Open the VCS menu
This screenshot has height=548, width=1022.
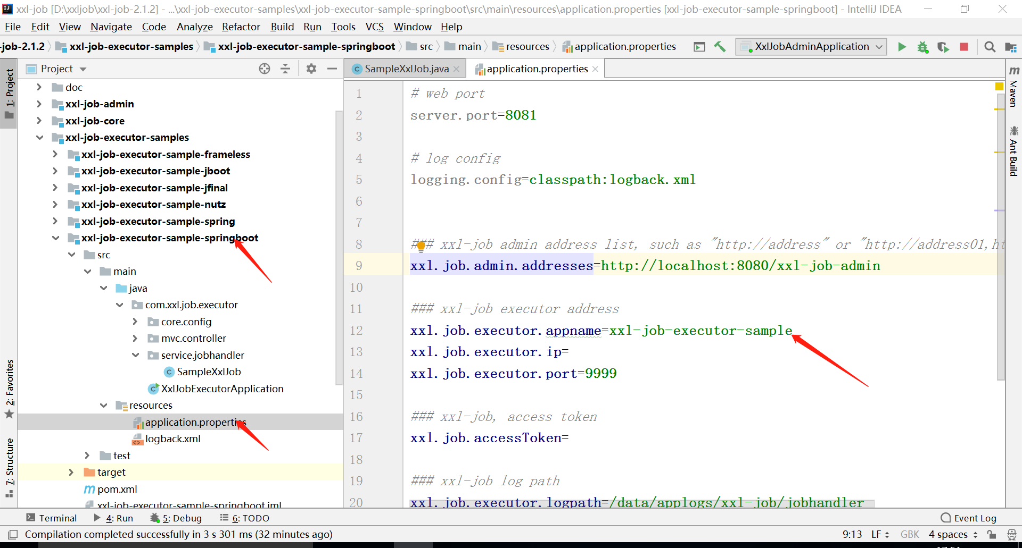click(x=374, y=27)
